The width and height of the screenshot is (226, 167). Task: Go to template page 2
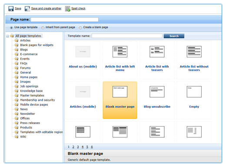[73, 147]
